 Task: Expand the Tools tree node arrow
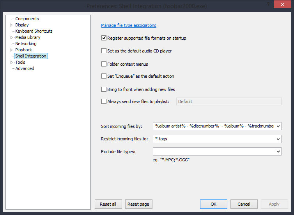point(11,62)
